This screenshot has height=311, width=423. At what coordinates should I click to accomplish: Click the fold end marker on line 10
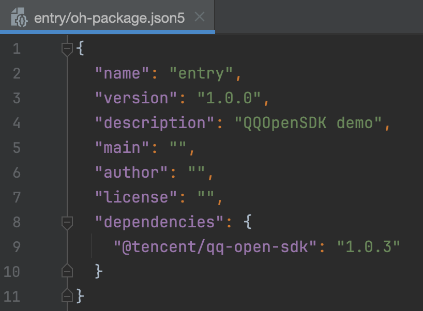point(67,271)
